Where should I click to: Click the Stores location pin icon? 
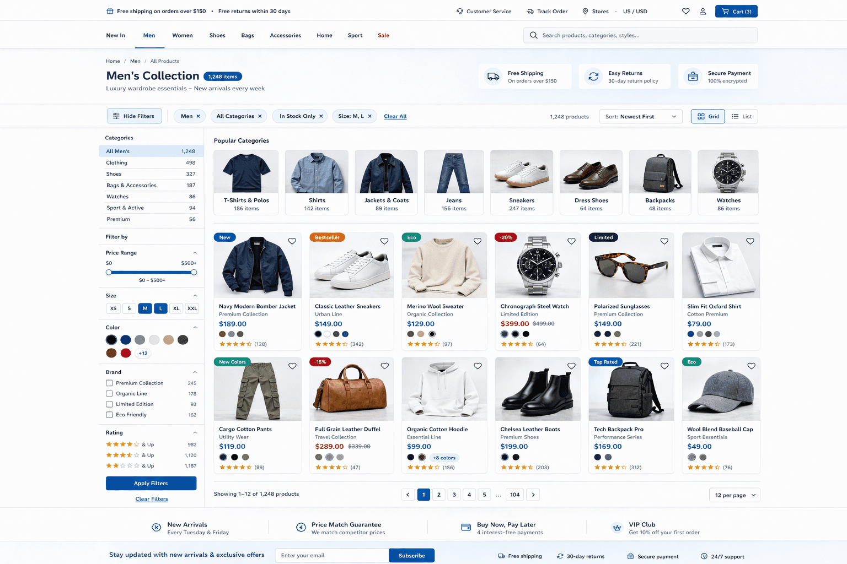[585, 11]
